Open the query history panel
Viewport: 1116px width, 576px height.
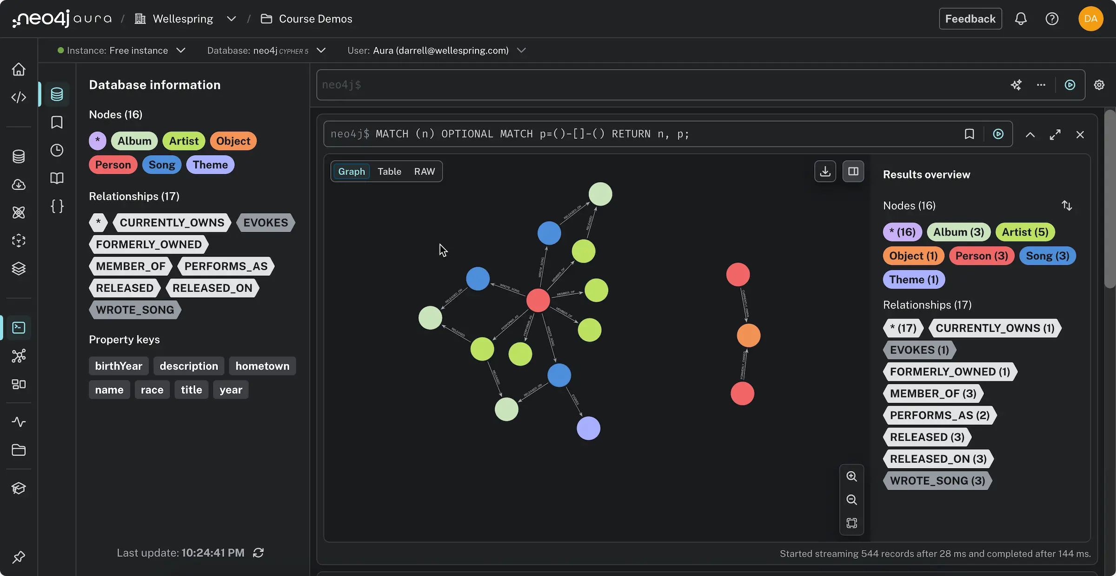coord(56,150)
